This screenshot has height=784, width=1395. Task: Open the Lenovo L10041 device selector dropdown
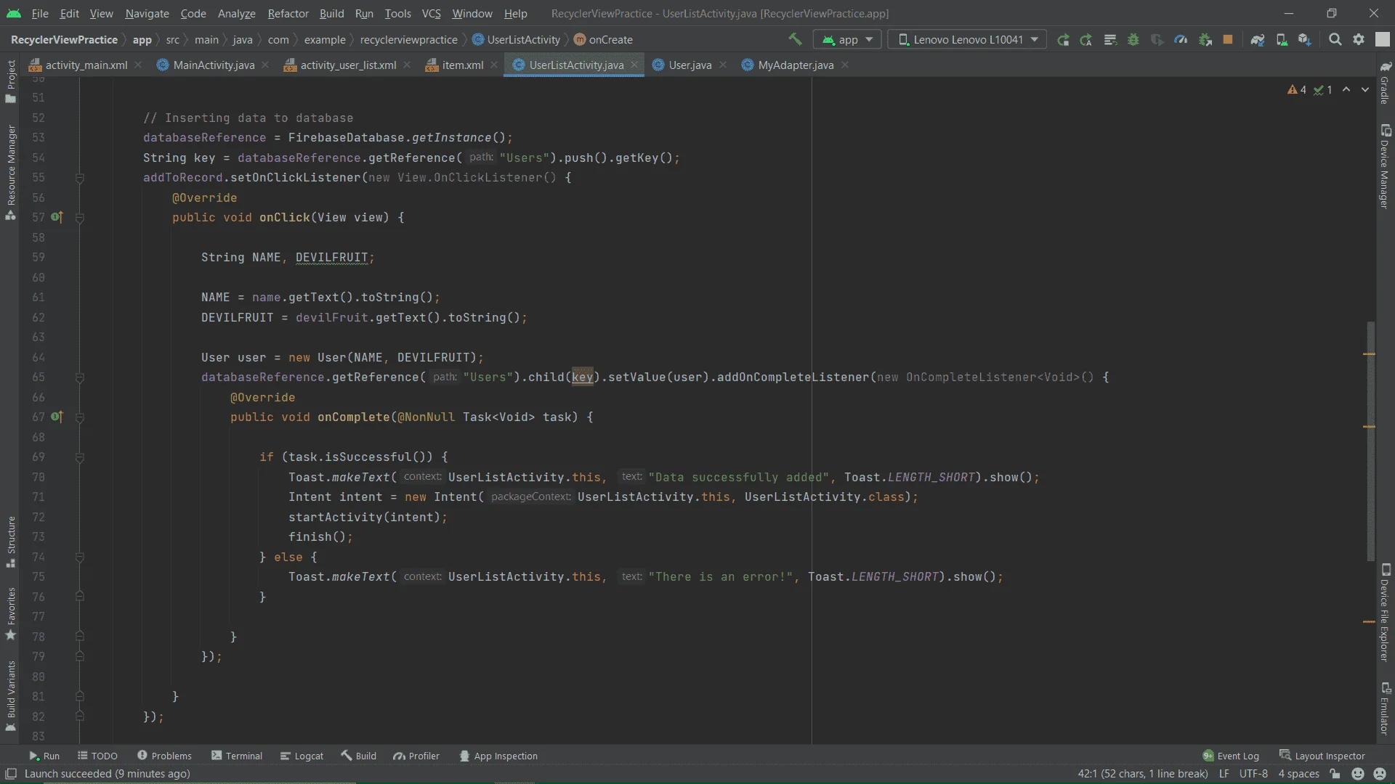pyautogui.click(x=967, y=39)
